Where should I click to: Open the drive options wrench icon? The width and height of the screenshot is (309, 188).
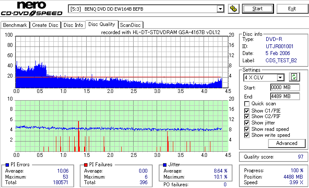pyautogui.click(x=233, y=9)
